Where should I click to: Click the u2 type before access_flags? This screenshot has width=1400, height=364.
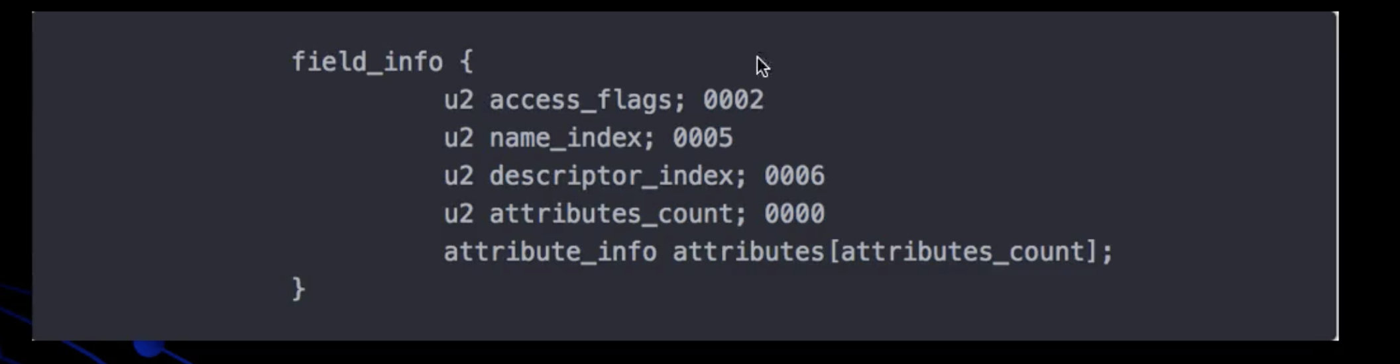point(459,101)
